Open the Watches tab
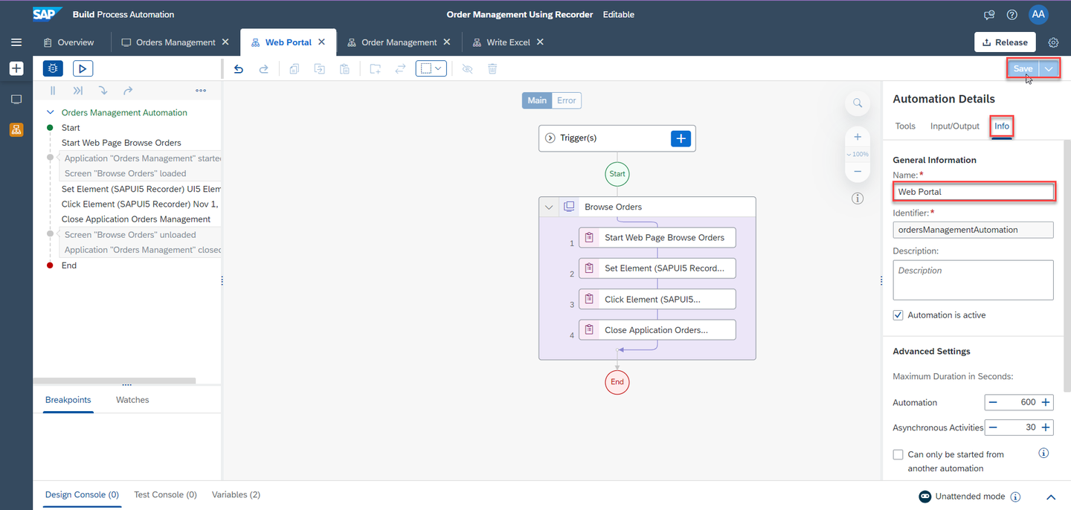The width and height of the screenshot is (1071, 510). tap(132, 400)
